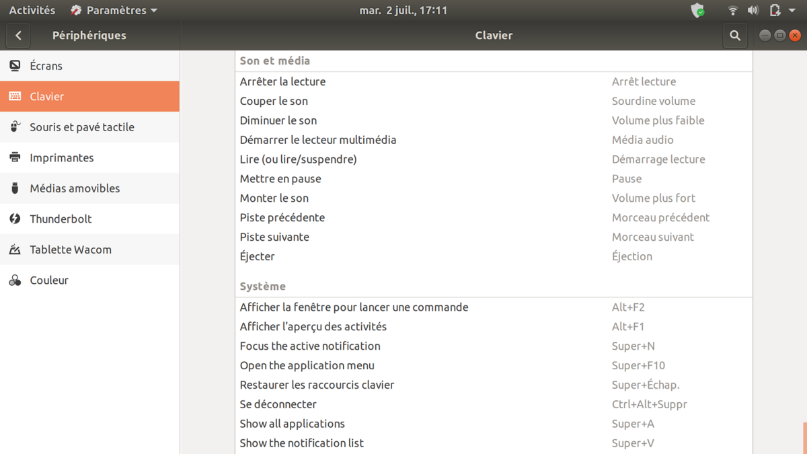Open the system menu arrow at top right
The height and width of the screenshot is (454, 807).
point(792,10)
